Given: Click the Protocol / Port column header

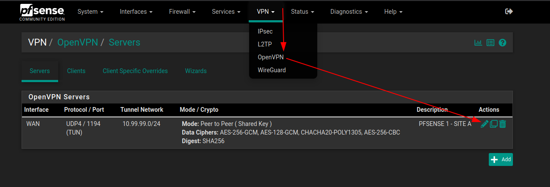Looking at the screenshot, I should [84, 110].
